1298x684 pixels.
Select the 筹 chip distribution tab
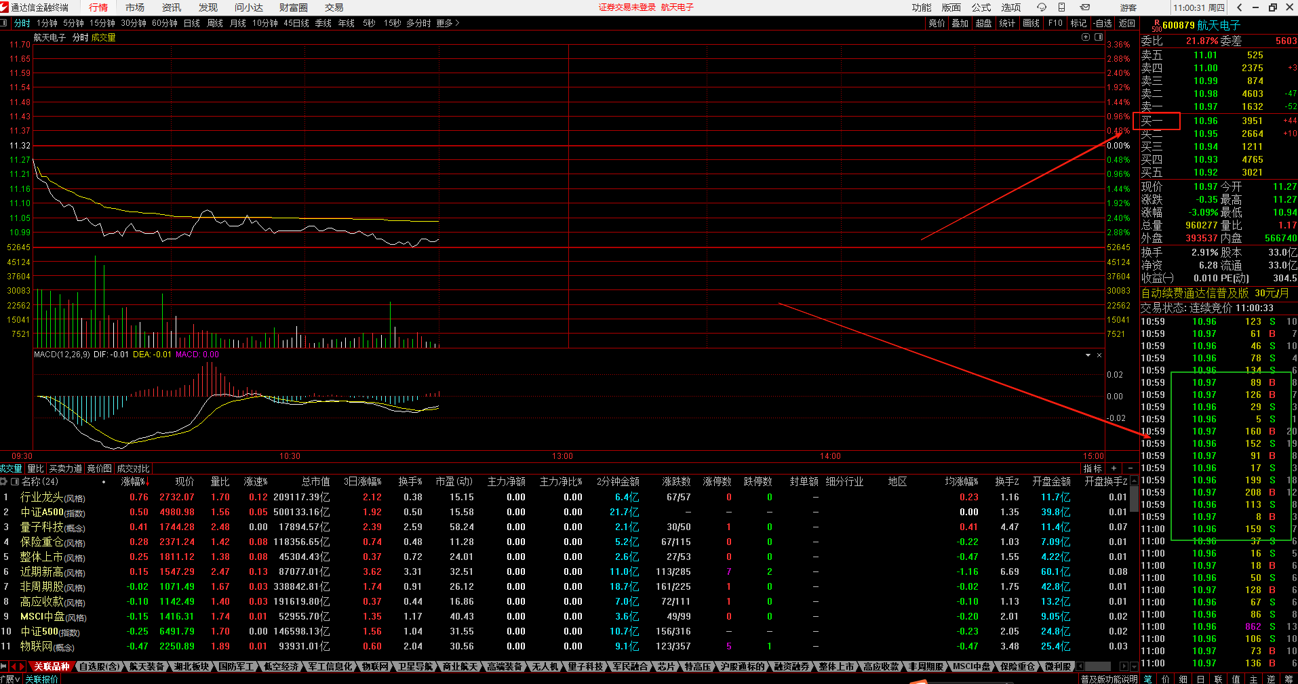click(1289, 679)
